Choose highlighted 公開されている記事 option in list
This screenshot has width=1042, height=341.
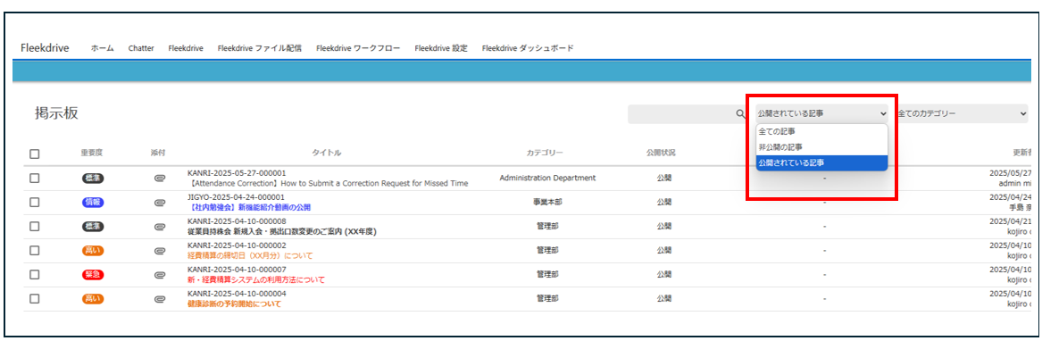822,162
